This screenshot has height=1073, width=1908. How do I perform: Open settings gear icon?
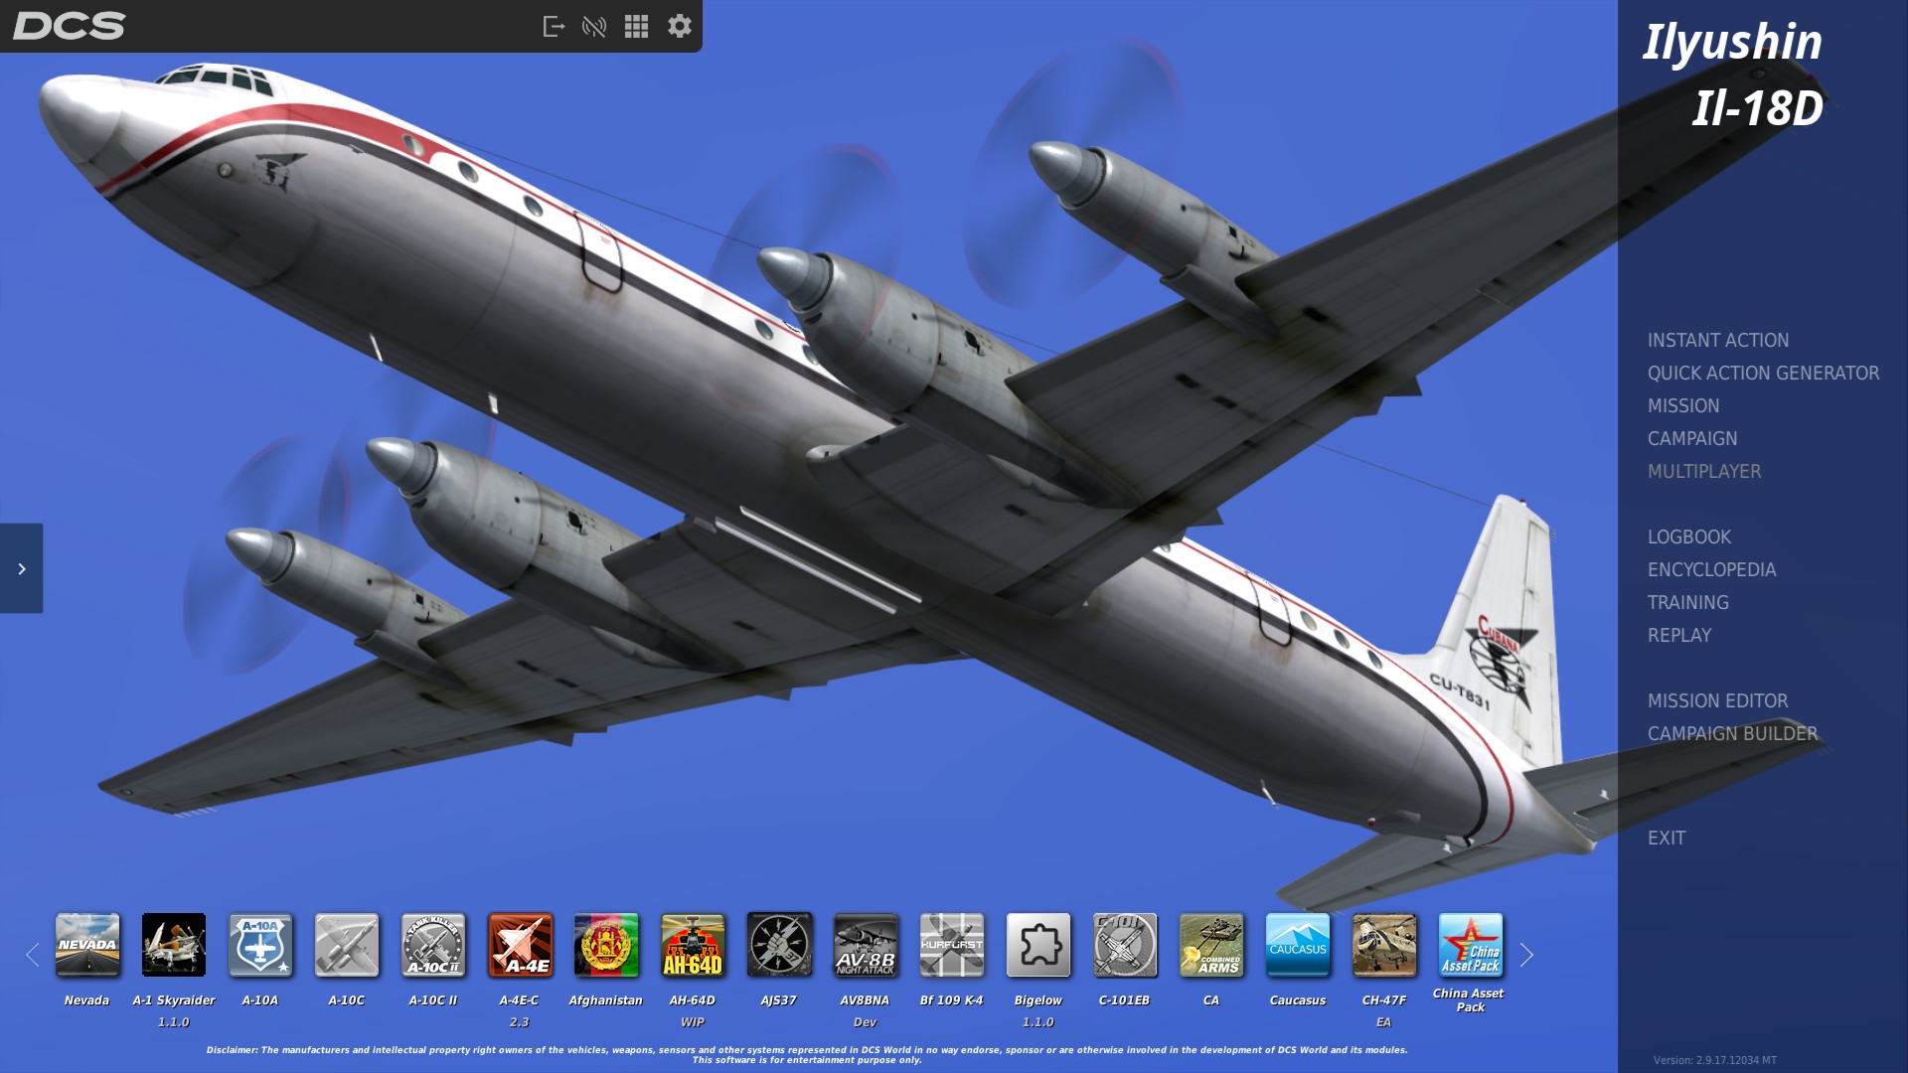click(679, 26)
